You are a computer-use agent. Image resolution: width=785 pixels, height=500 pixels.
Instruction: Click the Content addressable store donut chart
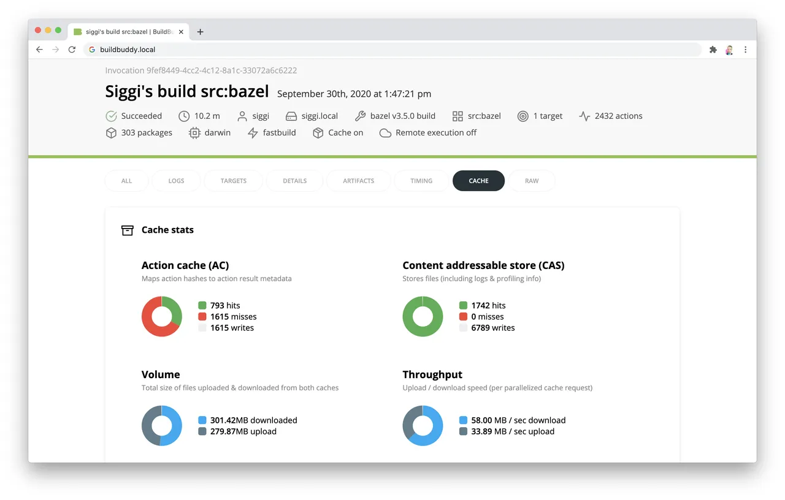click(x=423, y=316)
